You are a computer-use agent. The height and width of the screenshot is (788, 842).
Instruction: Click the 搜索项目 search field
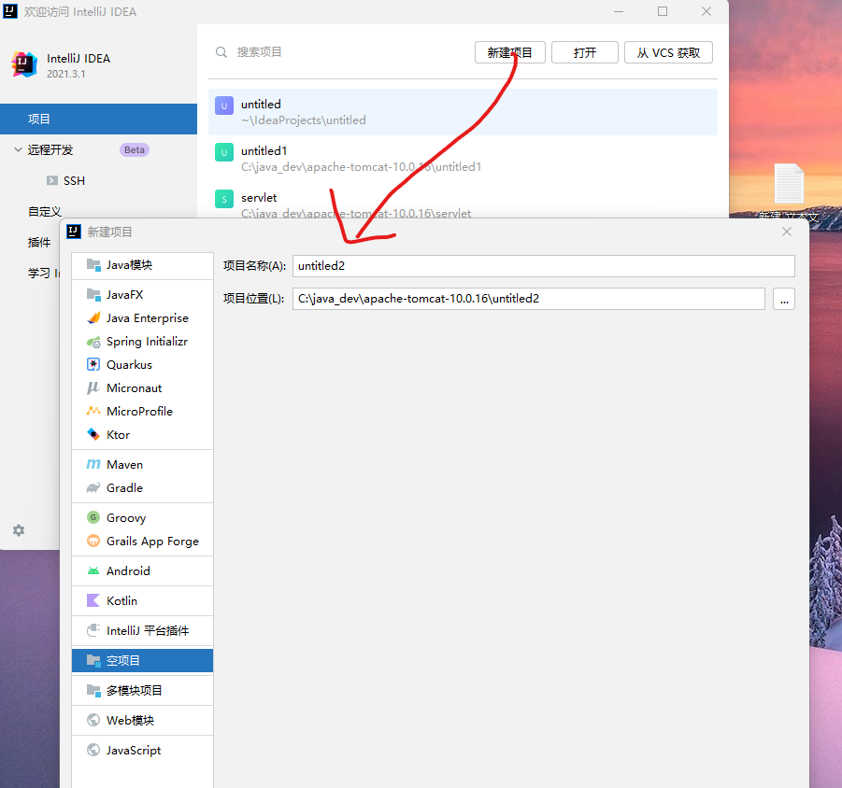click(x=260, y=52)
